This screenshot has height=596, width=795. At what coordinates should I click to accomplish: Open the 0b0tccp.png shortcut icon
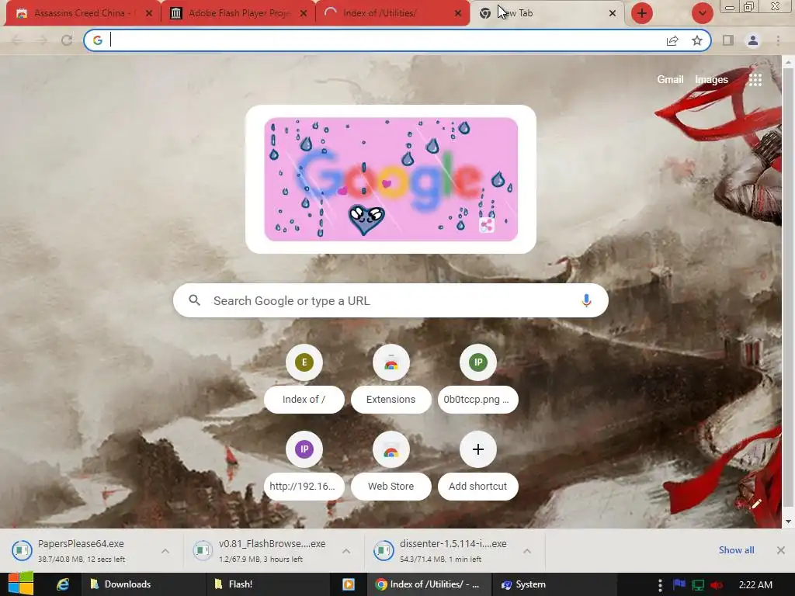[x=477, y=362]
